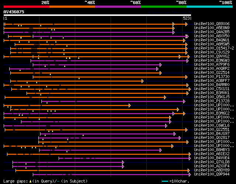236x184 pixels.
Task: Select the UniRef100_Q9VVG2 label
Action: pos(212,57)
